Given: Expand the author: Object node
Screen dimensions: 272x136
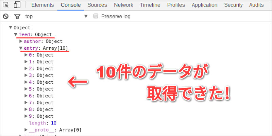Looking at the screenshot, I should [21, 41].
